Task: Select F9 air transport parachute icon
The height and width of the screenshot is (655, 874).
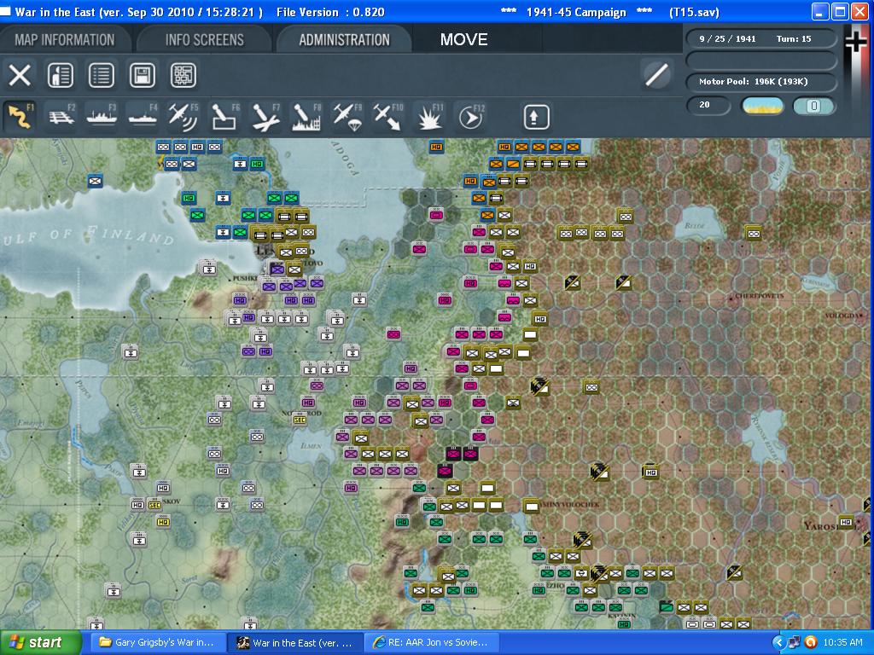Action: (348, 117)
